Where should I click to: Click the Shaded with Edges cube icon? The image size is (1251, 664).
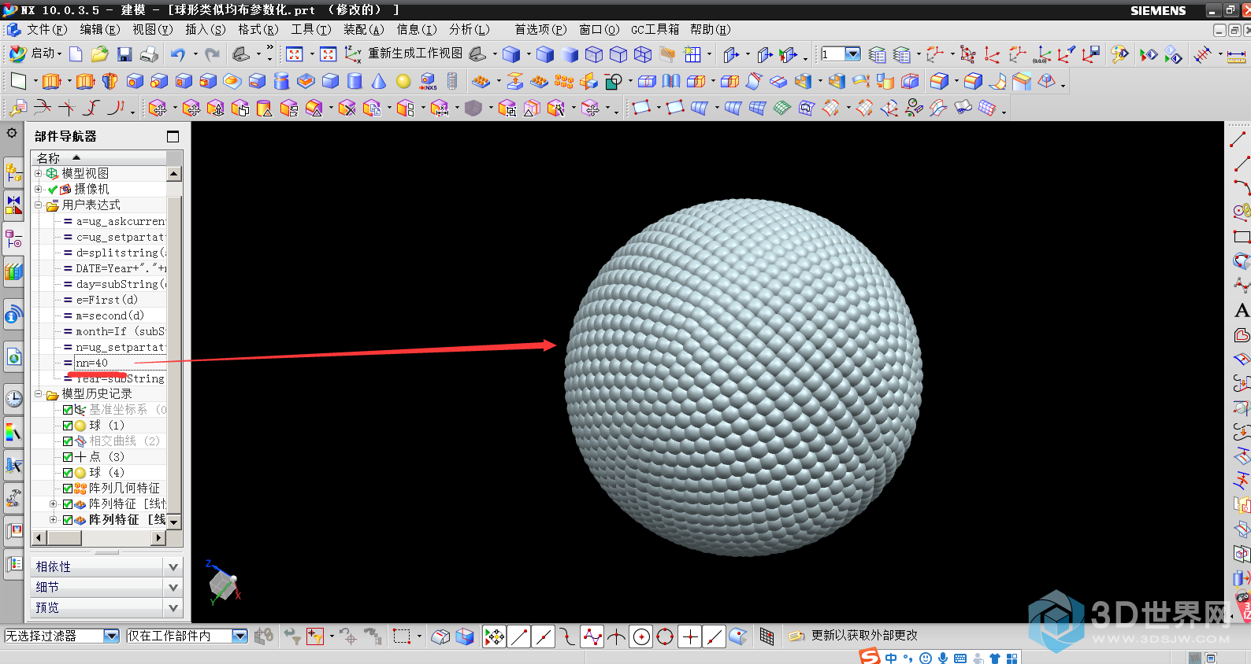(x=511, y=53)
